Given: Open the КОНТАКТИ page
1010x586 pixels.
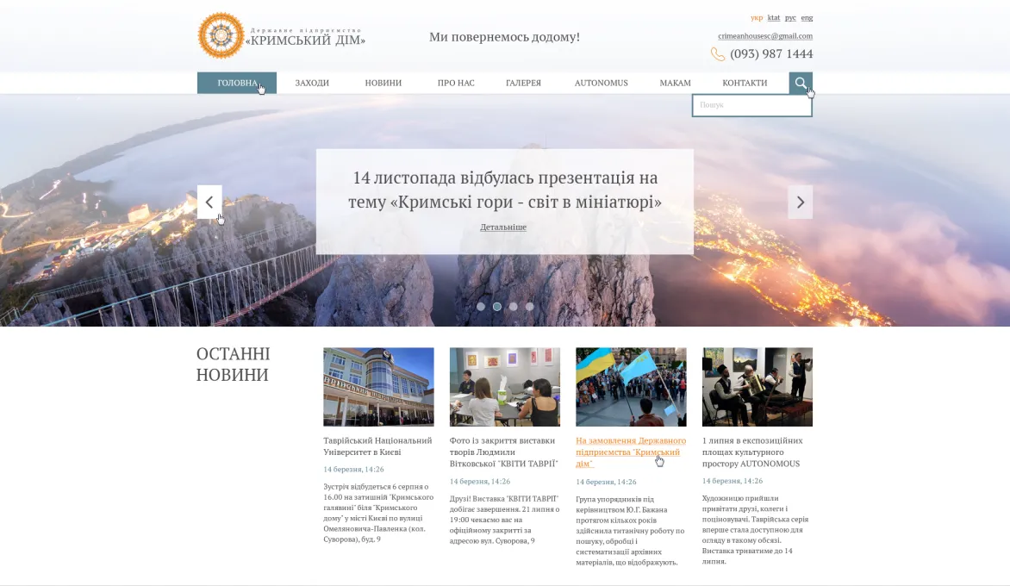Looking at the screenshot, I should pos(745,83).
